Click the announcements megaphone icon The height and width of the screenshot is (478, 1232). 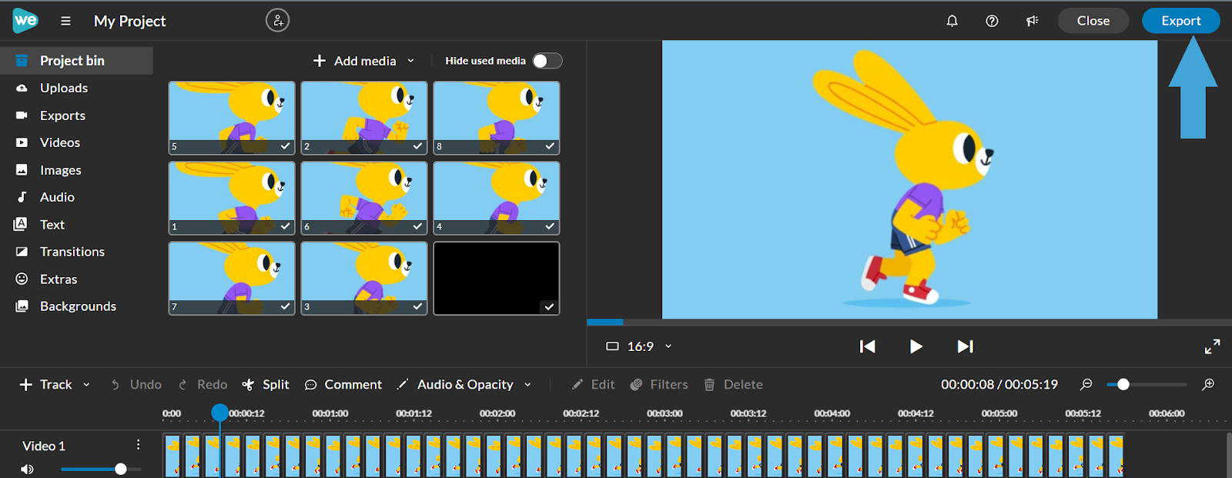pos(1032,21)
